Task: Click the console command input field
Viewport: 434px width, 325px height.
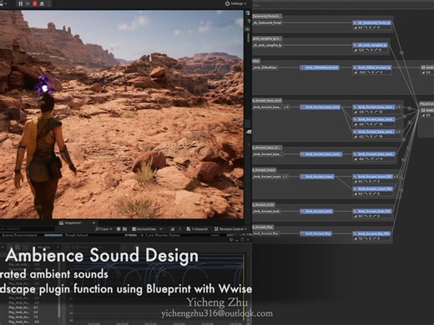Action: (28, 229)
